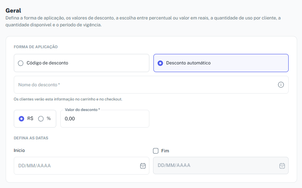Select the Desconto automático radio circle

click(x=160, y=63)
